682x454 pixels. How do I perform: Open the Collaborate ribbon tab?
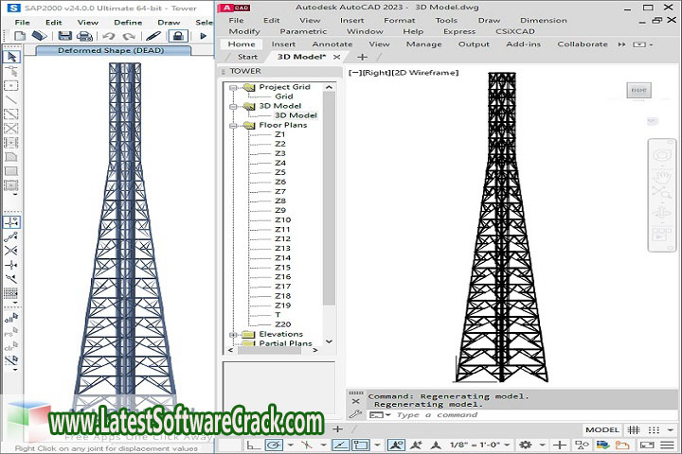tap(583, 44)
